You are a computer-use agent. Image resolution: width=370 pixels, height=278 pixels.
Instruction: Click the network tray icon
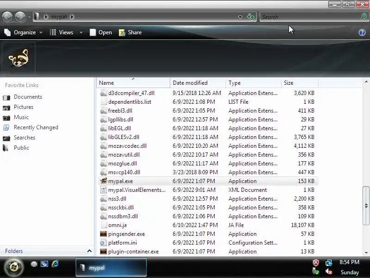329,263
